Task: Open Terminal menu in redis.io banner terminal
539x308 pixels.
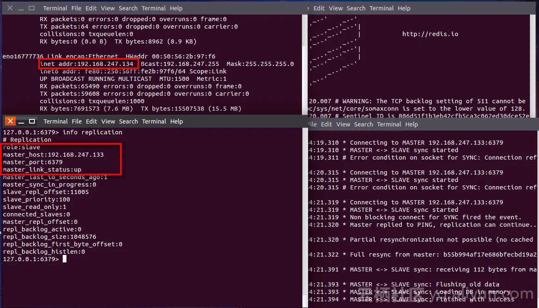Action: point(382,8)
